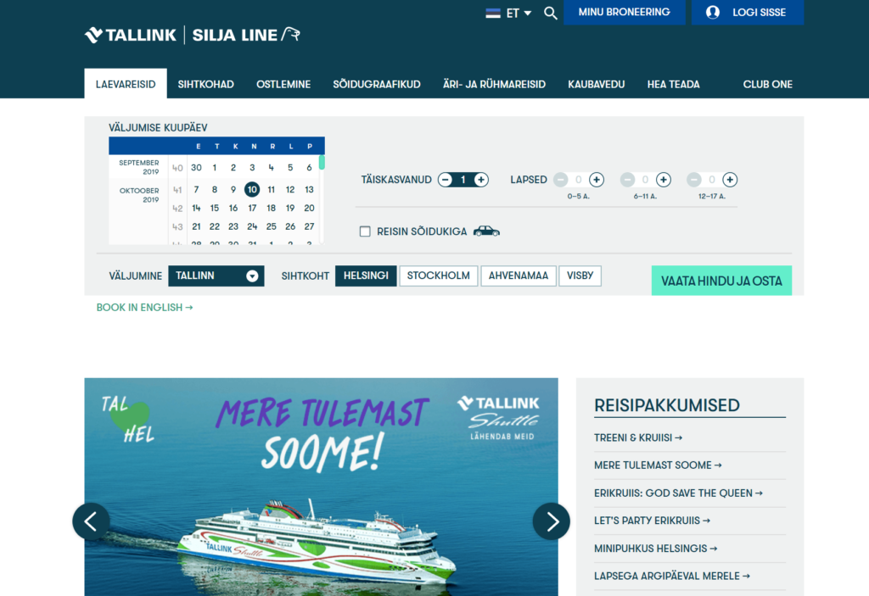869x596 pixels.
Task: Click the user icon in Logi sisse
Action: click(x=713, y=12)
